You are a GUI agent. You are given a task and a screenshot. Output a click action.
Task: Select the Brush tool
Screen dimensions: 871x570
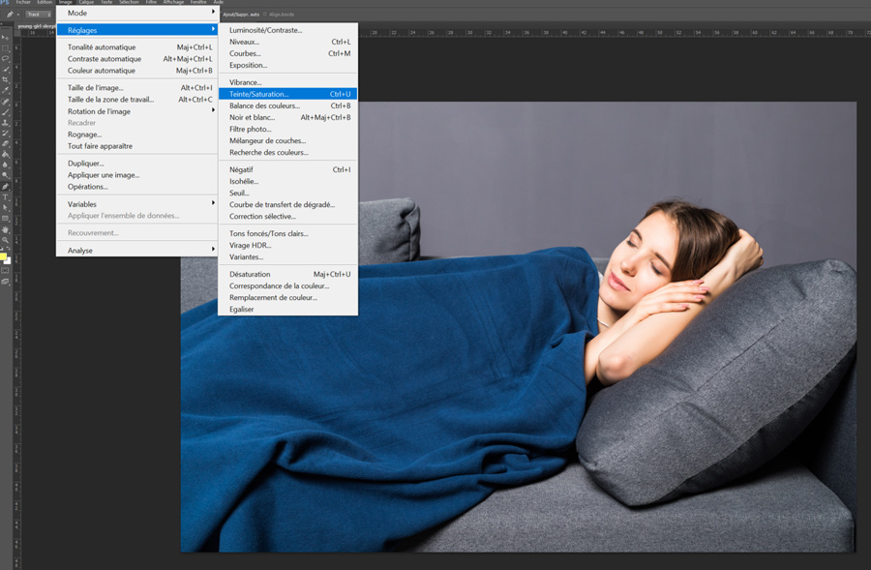6,112
